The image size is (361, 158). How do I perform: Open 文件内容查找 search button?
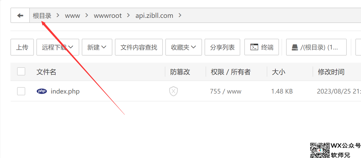(x=139, y=47)
